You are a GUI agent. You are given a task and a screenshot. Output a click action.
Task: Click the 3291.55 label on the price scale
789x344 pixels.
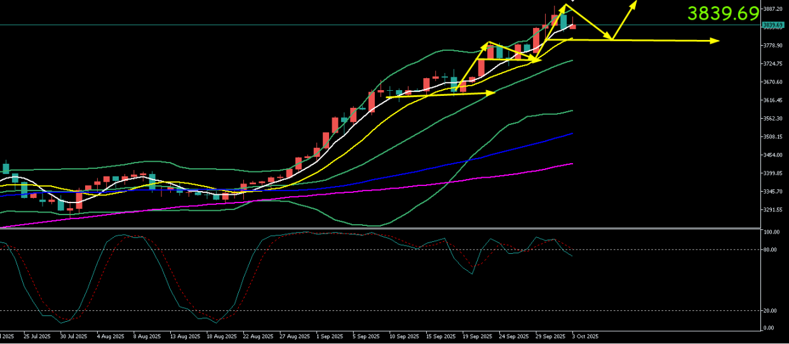click(772, 210)
